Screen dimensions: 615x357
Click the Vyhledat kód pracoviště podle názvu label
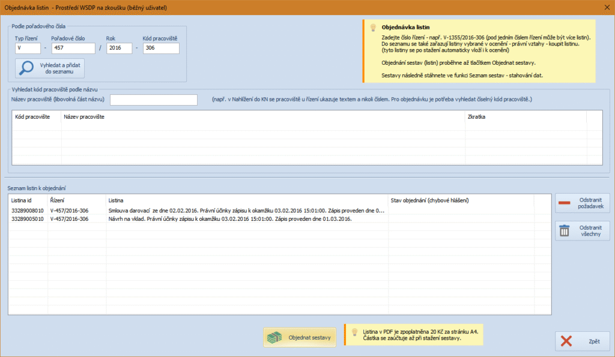[x=55, y=89]
